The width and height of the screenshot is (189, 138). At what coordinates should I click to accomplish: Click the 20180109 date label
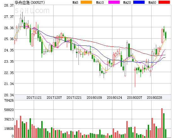coord(94,98)
